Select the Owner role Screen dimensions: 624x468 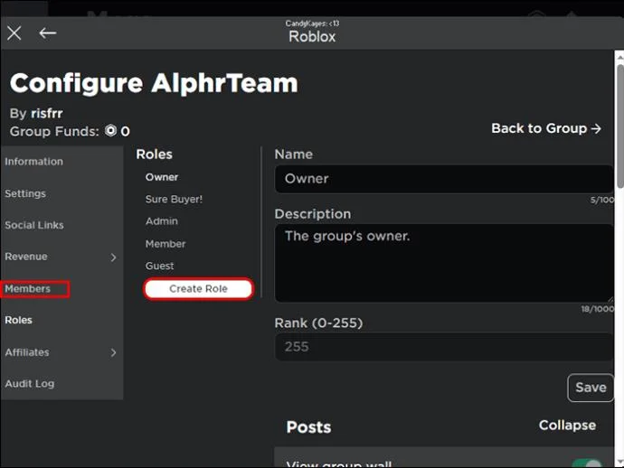click(162, 177)
